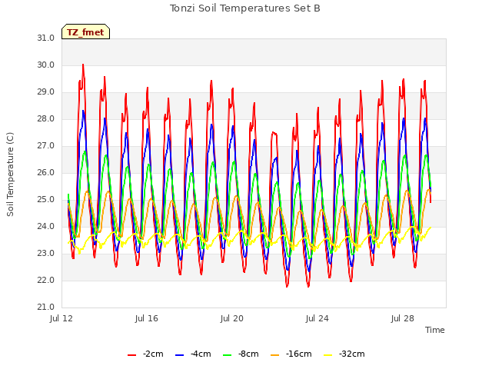Click the Soil Temperature (C) axis label
The height and width of the screenshot is (369, 492).
[x=10, y=175]
